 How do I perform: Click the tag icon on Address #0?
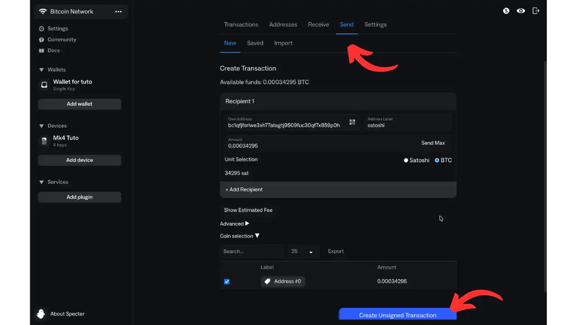pyautogui.click(x=267, y=281)
